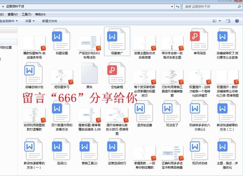Open the 单号筛选 presentation file

tap(200, 39)
